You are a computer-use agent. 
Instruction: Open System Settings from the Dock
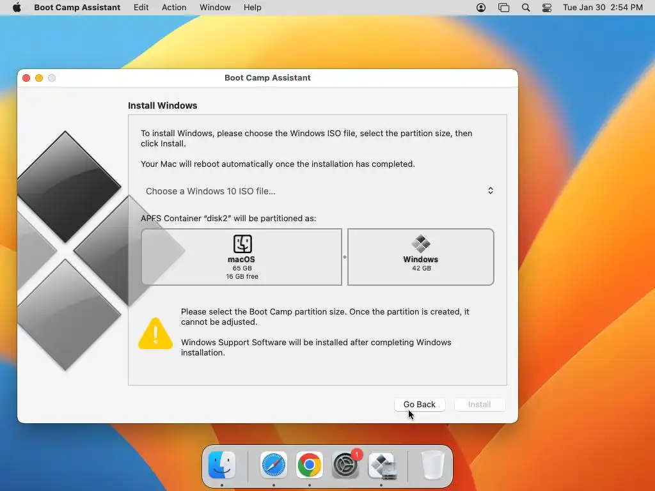pyautogui.click(x=345, y=465)
